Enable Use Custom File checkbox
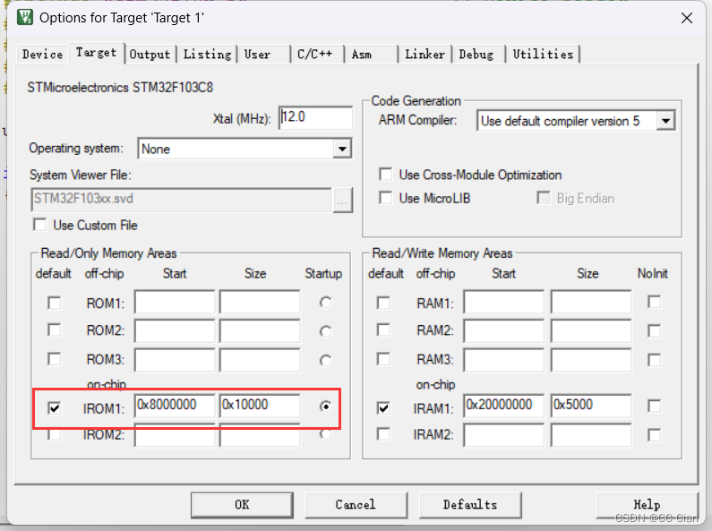 coord(40,225)
